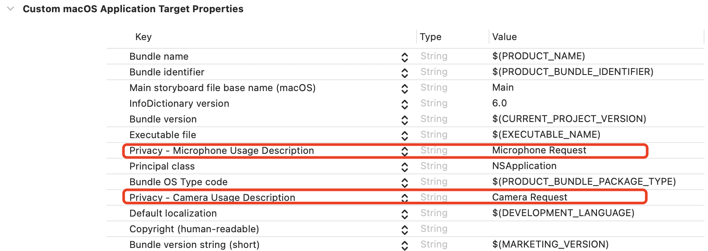Click stepper arrows beside Principal class
Viewport: 708px width, 251px height.
(x=405, y=167)
